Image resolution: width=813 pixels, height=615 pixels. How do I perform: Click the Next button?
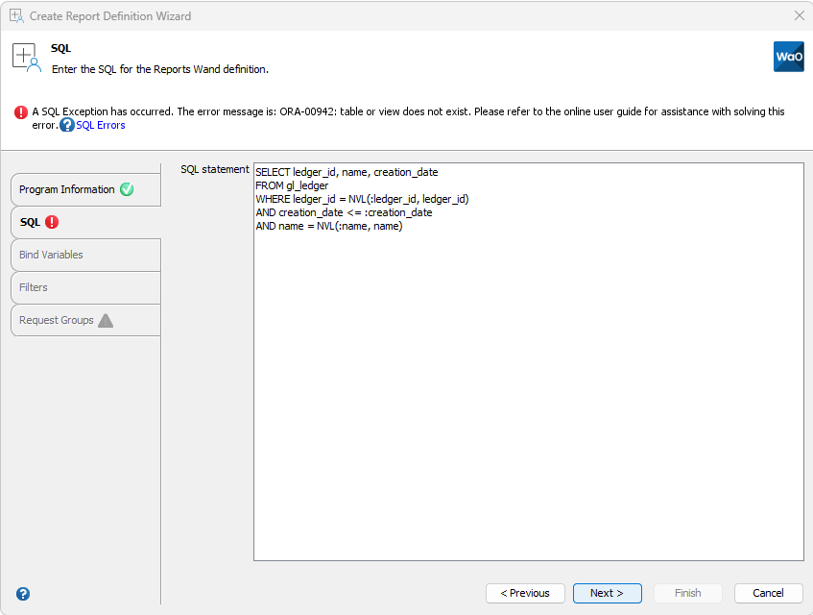point(607,593)
